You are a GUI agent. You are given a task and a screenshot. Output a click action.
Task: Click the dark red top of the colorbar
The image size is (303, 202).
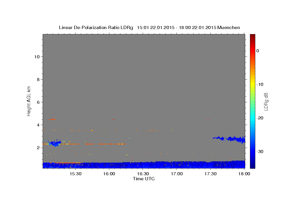pos(252,36)
